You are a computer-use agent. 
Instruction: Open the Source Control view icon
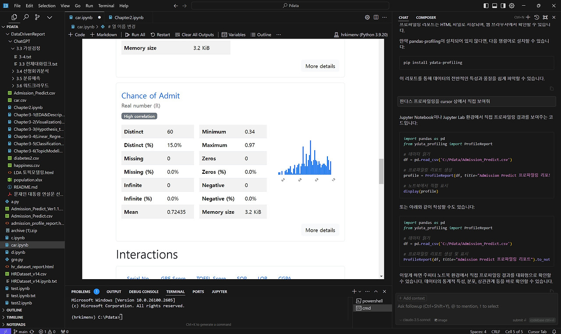tap(37, 17)
